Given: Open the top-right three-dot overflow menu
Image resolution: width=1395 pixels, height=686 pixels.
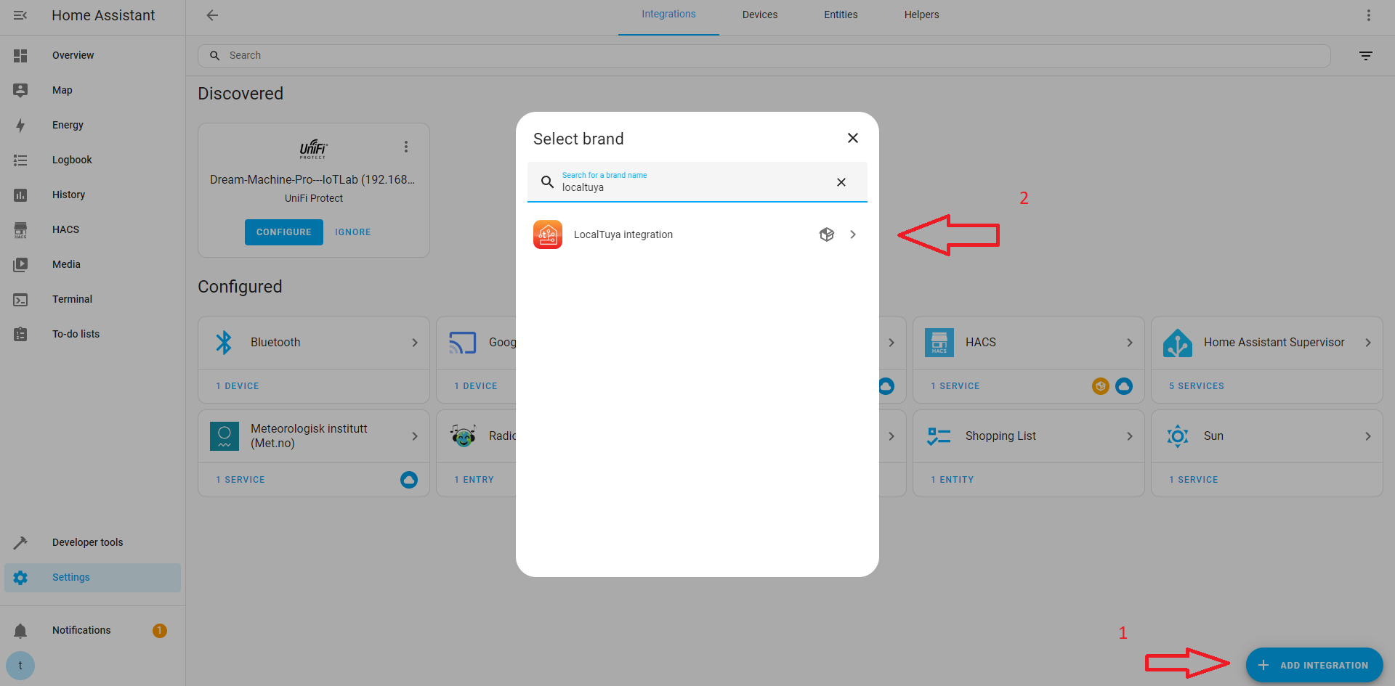Looking at the screenshot, I should coord(1368,15).
